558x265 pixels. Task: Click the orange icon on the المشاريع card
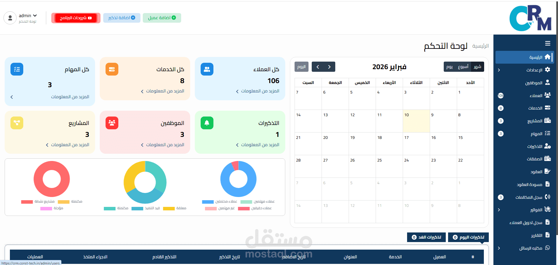point(17,123)
